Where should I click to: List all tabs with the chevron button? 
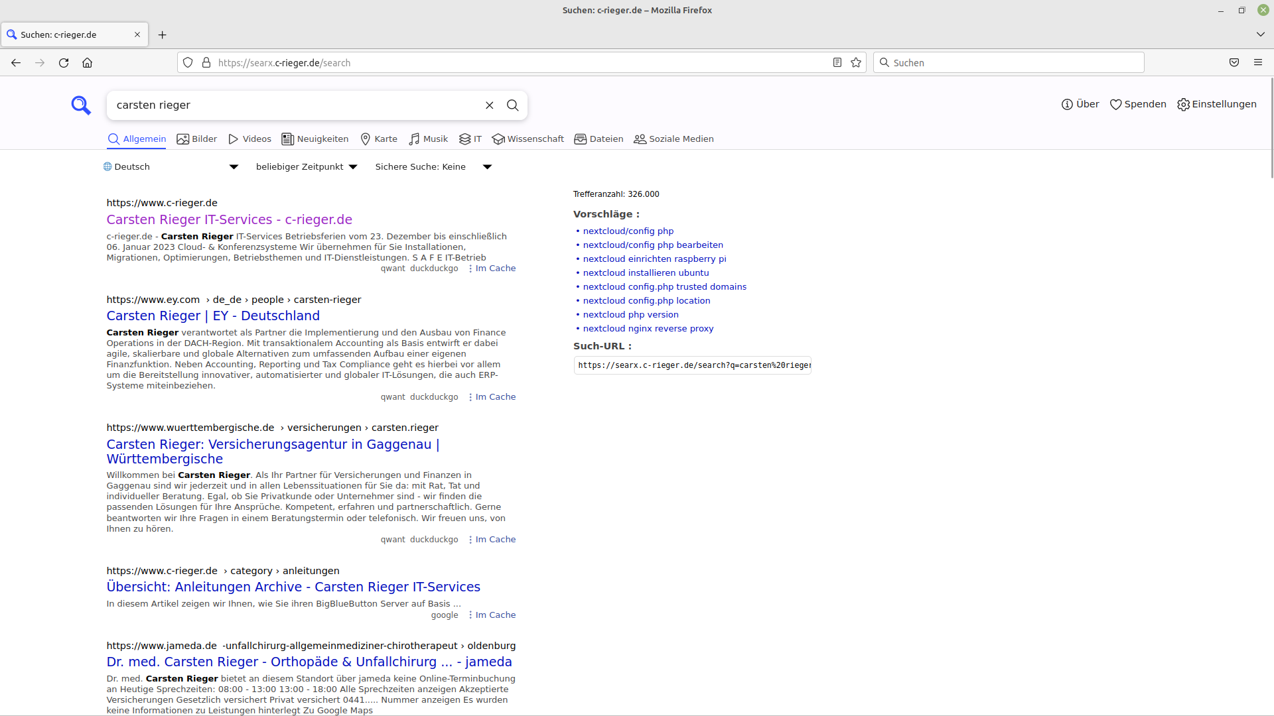pos(1261,34)
